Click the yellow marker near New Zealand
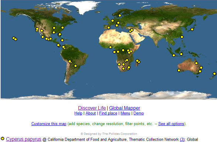 (214, 74)
